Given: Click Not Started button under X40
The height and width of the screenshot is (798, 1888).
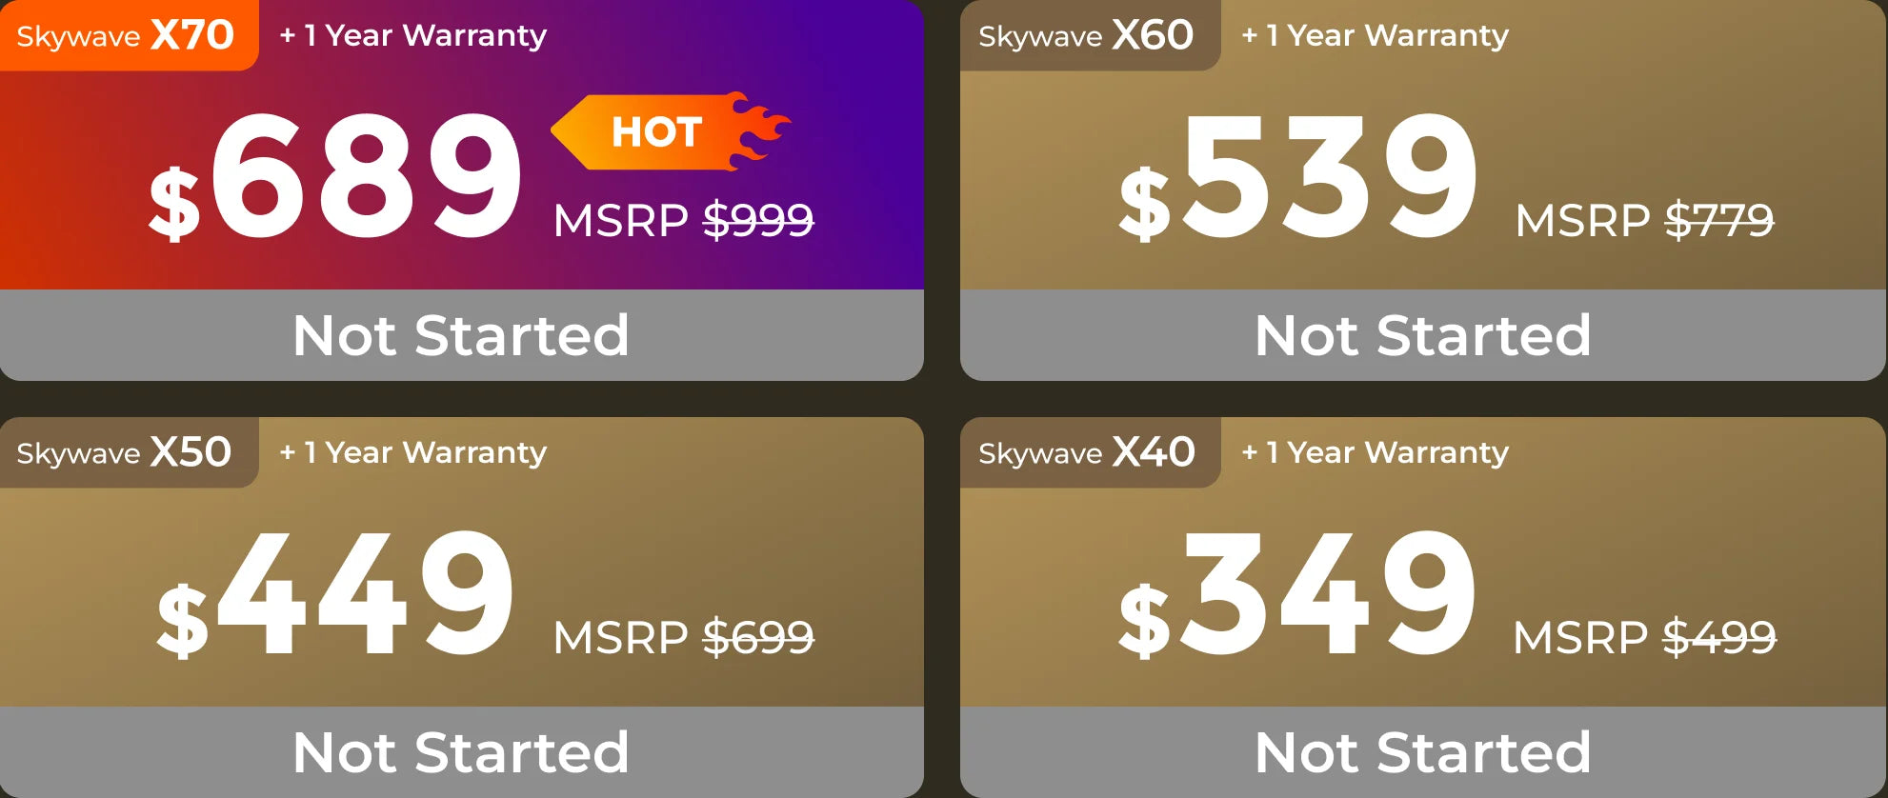Looking at the screenshot, I should 1423,752.
